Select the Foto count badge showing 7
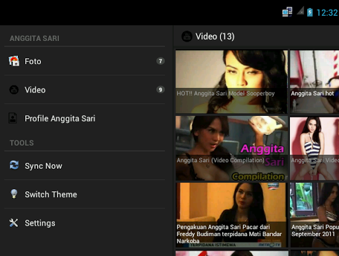This screenshot has height=256, width=339. 160,61
